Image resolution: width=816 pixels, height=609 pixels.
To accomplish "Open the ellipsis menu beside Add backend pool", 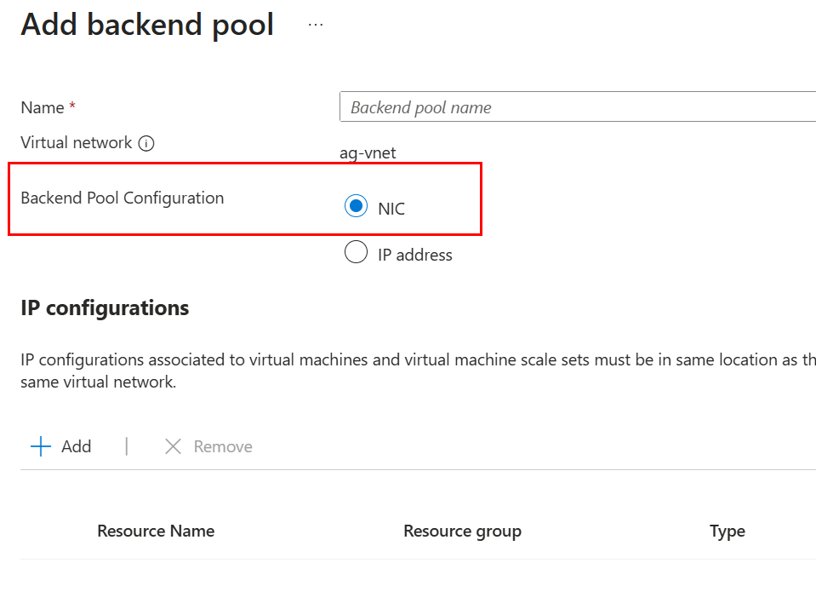I will coord(316,25).
